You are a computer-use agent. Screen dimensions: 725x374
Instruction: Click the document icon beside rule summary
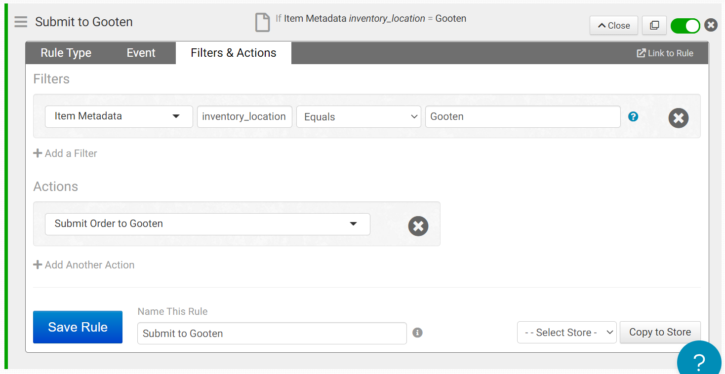(x=262, y=22)
